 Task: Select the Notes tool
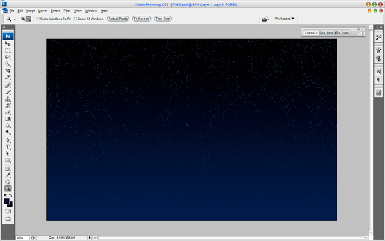pos(8,168)
